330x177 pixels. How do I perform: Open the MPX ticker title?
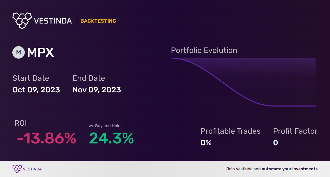pos(40,53)
